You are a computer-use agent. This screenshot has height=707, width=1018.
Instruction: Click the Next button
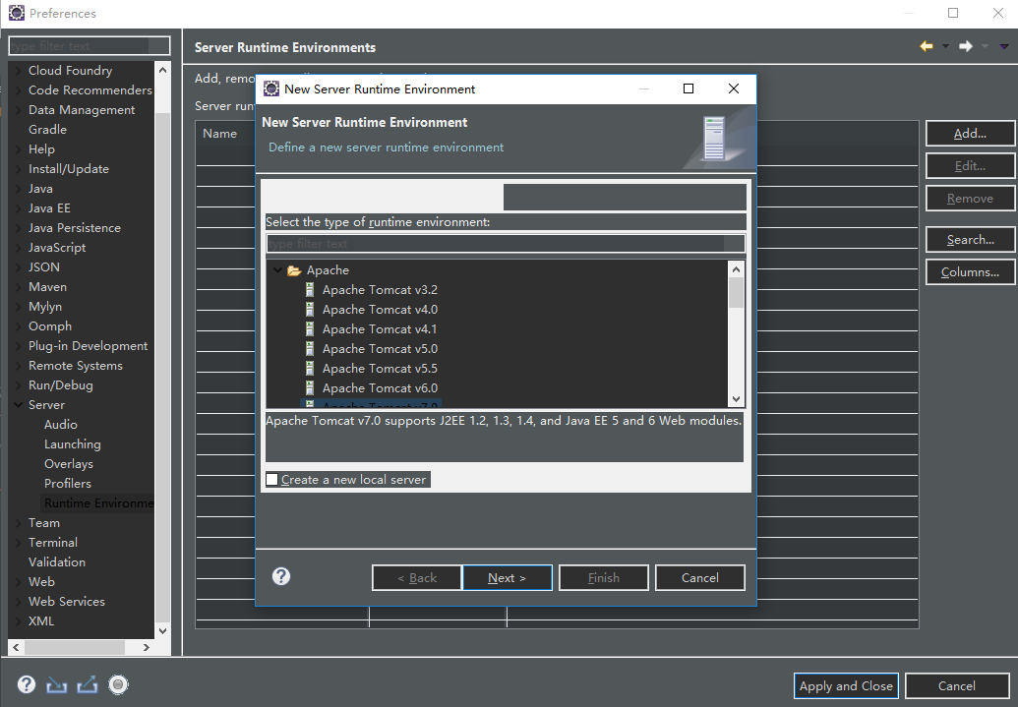point(508,577)
